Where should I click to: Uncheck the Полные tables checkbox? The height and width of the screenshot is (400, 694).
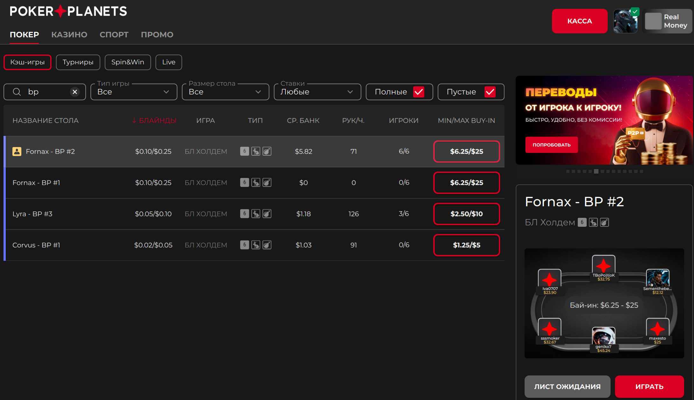coord(419,92)
